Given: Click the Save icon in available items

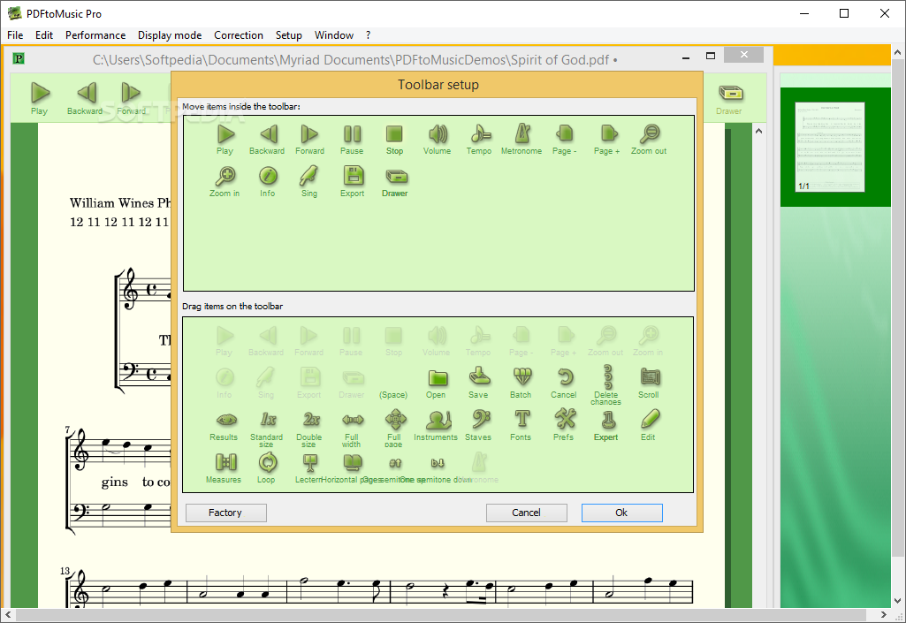Looking at the screenshot, I should (x=480, y=376).
